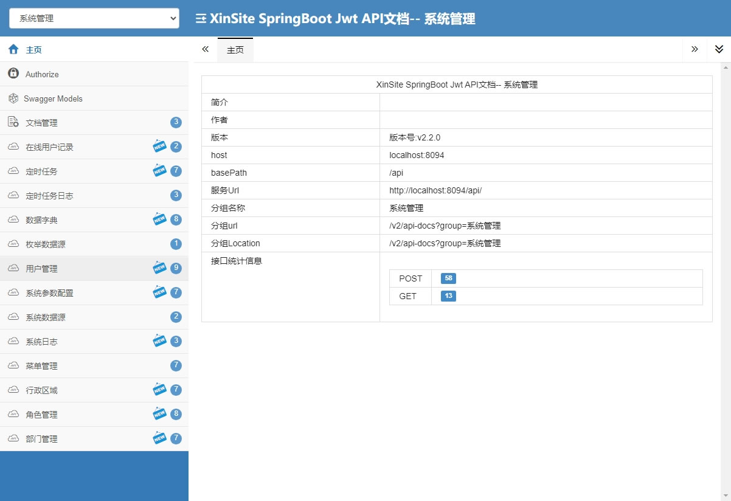The image size is (731, 501).
Task: Click the Swagger Models cube icon
Action: (x=13, y=98)
